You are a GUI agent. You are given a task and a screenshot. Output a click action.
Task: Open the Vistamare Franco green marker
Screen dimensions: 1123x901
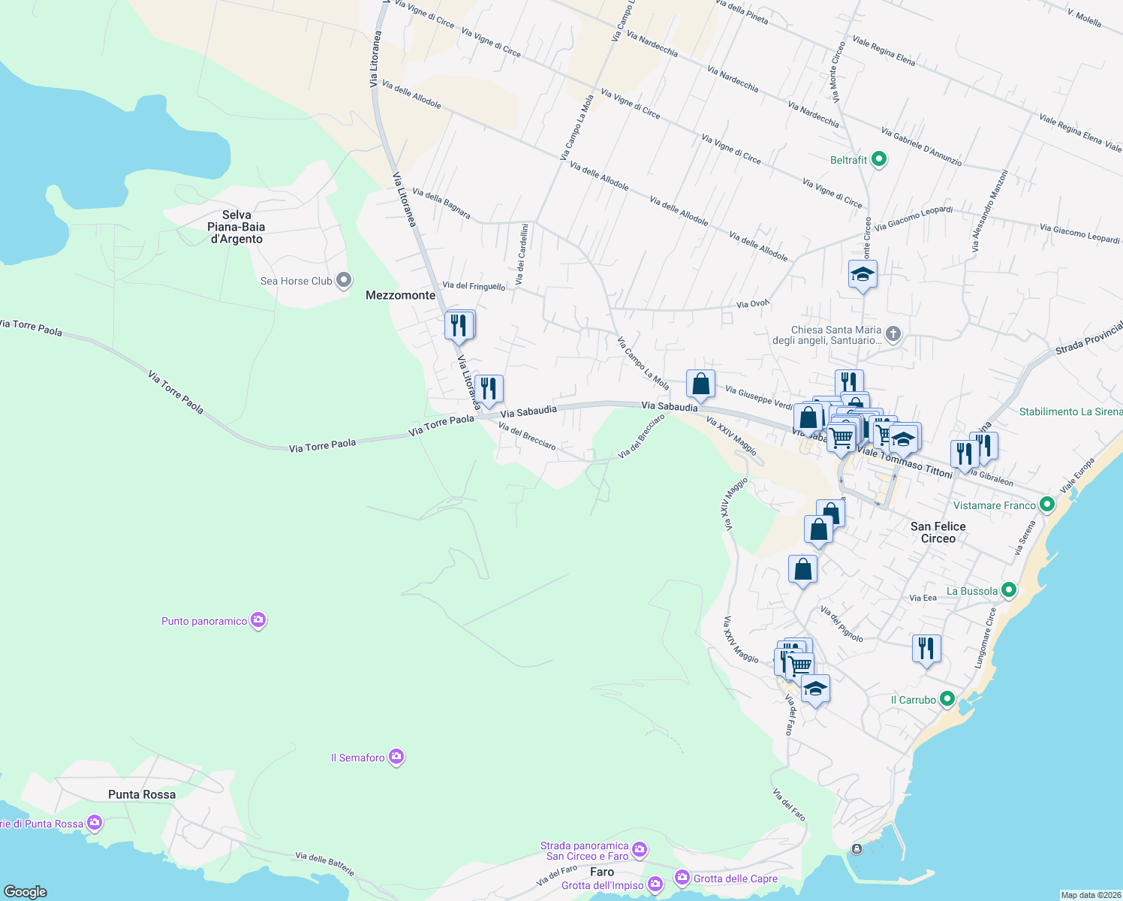(1047, 505)
